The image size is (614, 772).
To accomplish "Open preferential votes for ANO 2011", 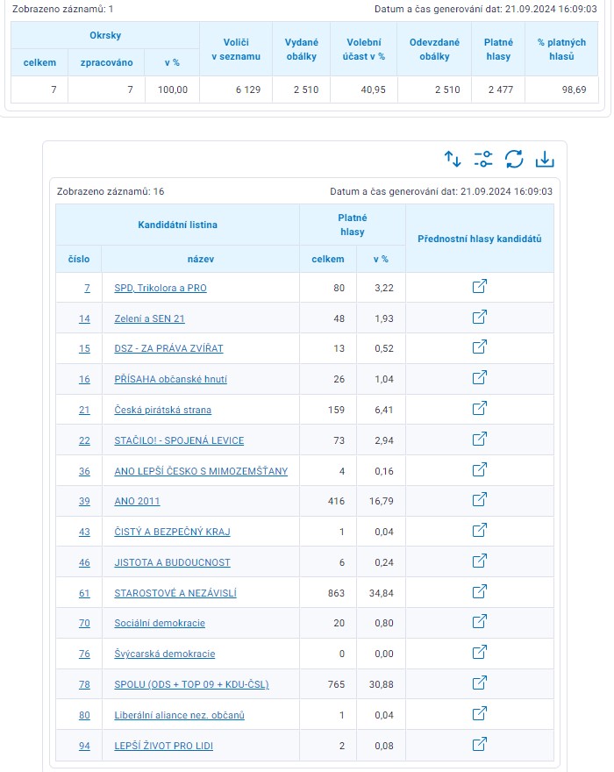I will click(480, 500).
